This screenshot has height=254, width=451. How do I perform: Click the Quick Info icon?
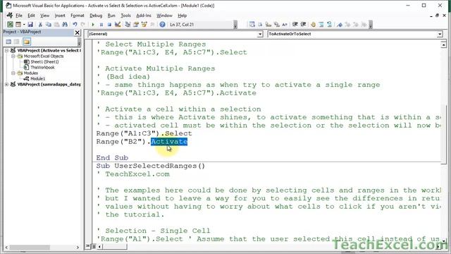[x=268, y=25]
